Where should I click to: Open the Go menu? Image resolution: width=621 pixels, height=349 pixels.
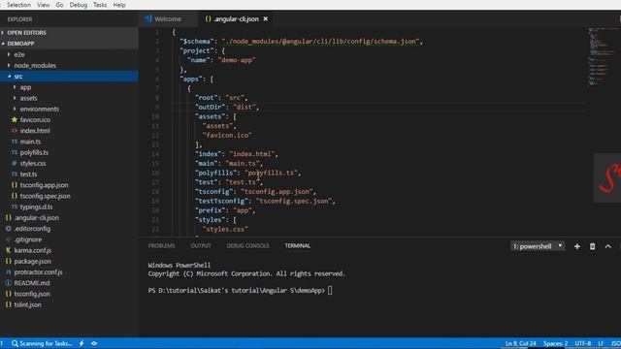pos(59,5)
